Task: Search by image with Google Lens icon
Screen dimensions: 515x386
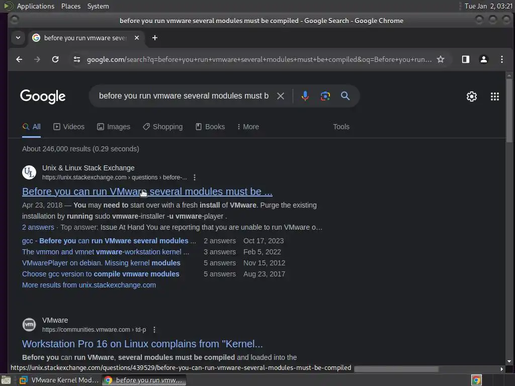Action: [x=325, y=96]
